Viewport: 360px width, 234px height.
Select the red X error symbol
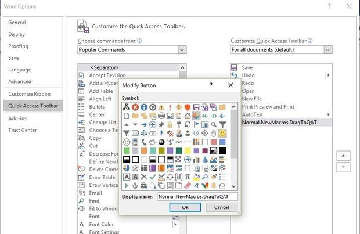click(135, 107)
